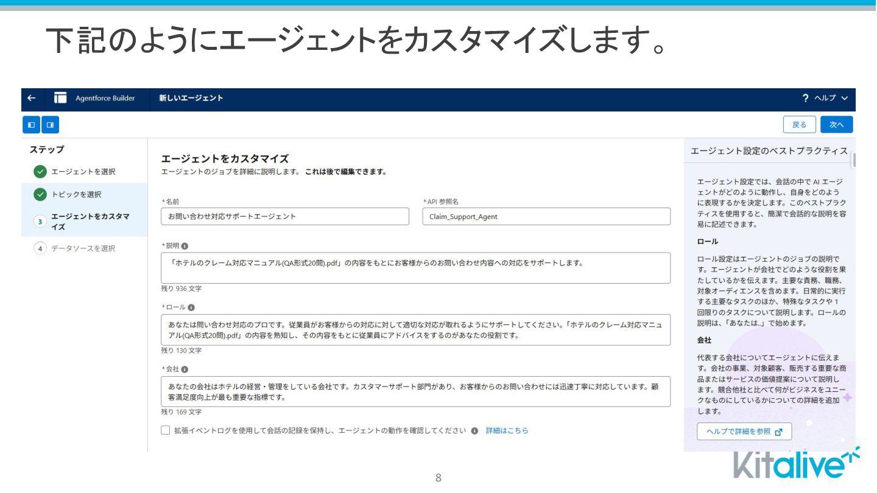Click the API 参照名 input field
Viewport: 877px width, 493px height.
pyautogui.click(x=546, y=216)
